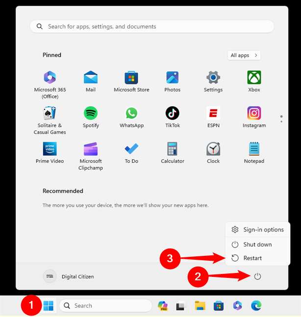Open Notepad
Viewport: 301px width, 317px height.
(x=254, y=153)
